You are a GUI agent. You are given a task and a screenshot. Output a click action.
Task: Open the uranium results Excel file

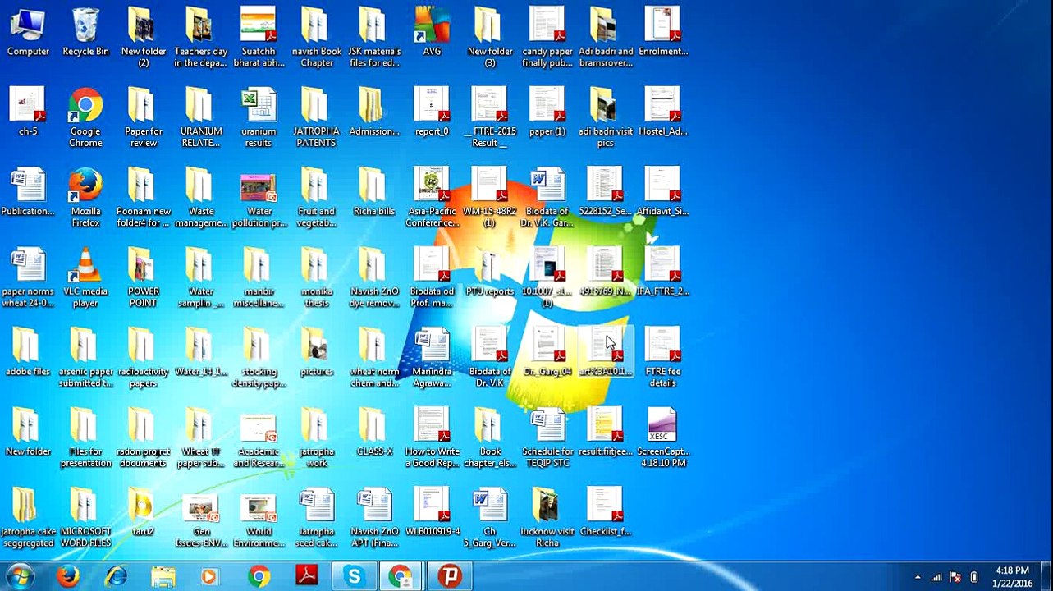point(259,118)
